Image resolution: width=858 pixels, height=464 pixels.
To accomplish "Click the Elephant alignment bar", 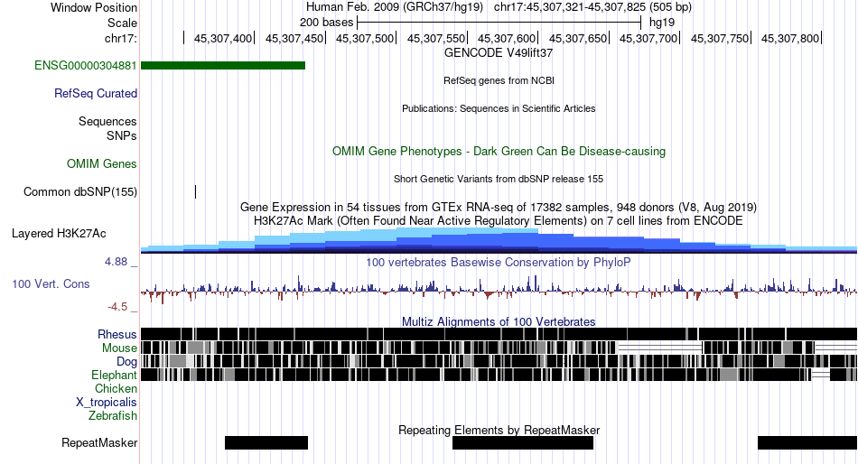I will coord(499,375).
